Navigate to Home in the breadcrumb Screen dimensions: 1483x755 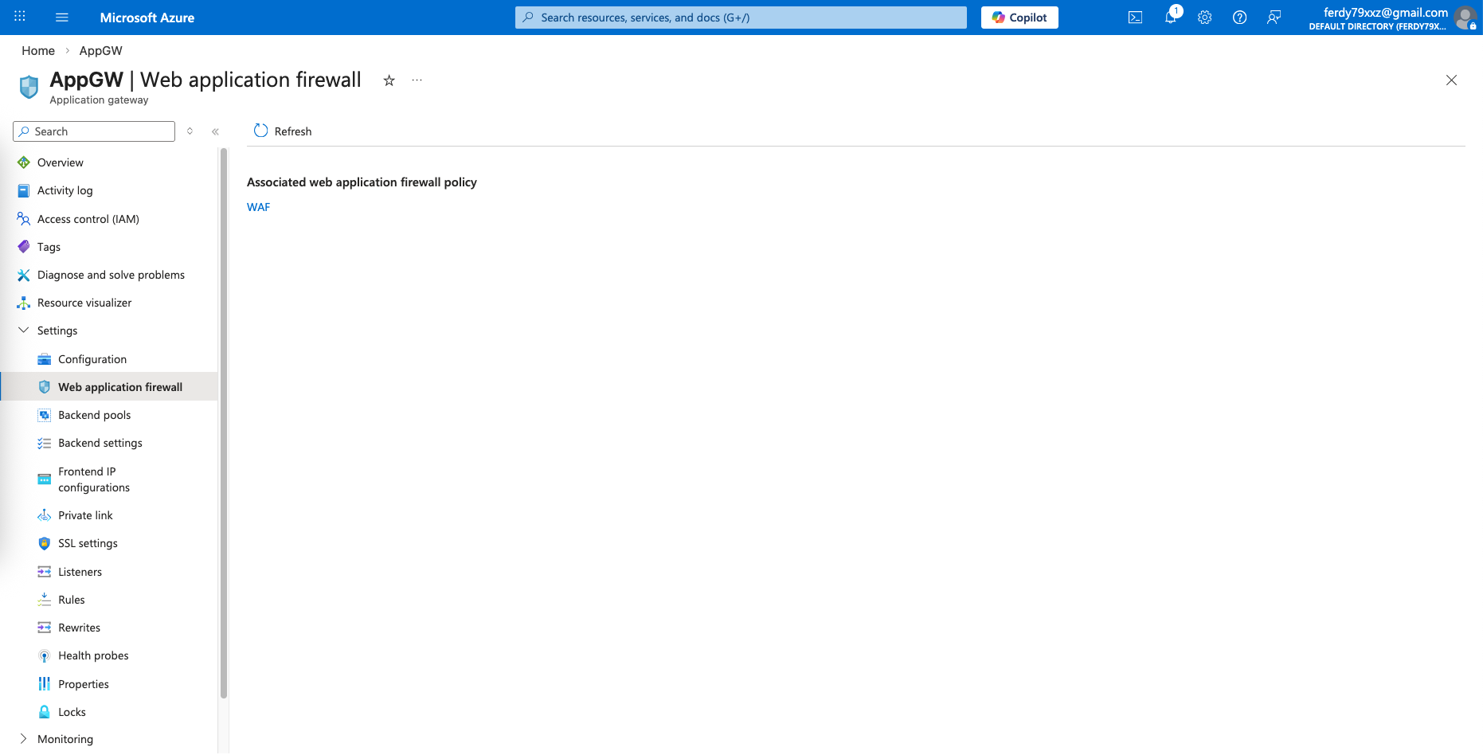pos(38,51)
